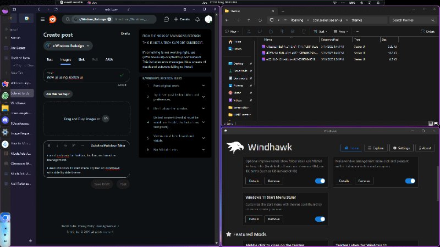Image resolution: width=440 pixels, height=247 pixels.
Task: Select the Images post tab
Action: pos(65,60)
